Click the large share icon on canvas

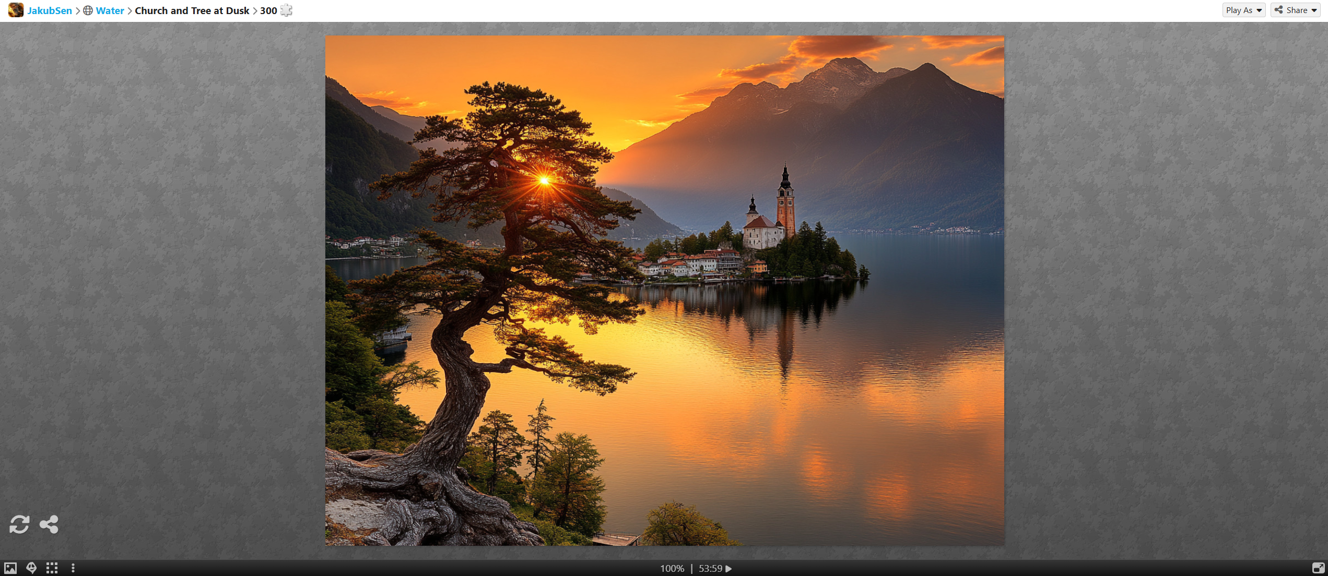click(49, 524)
